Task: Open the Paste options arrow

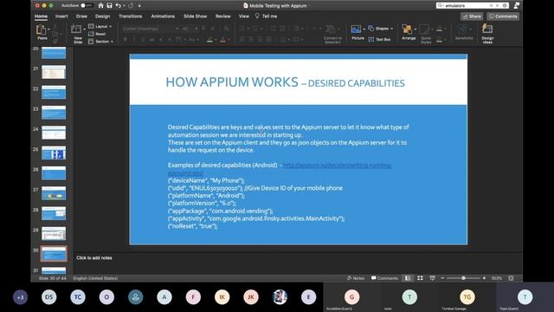Action: pos(48,29)
